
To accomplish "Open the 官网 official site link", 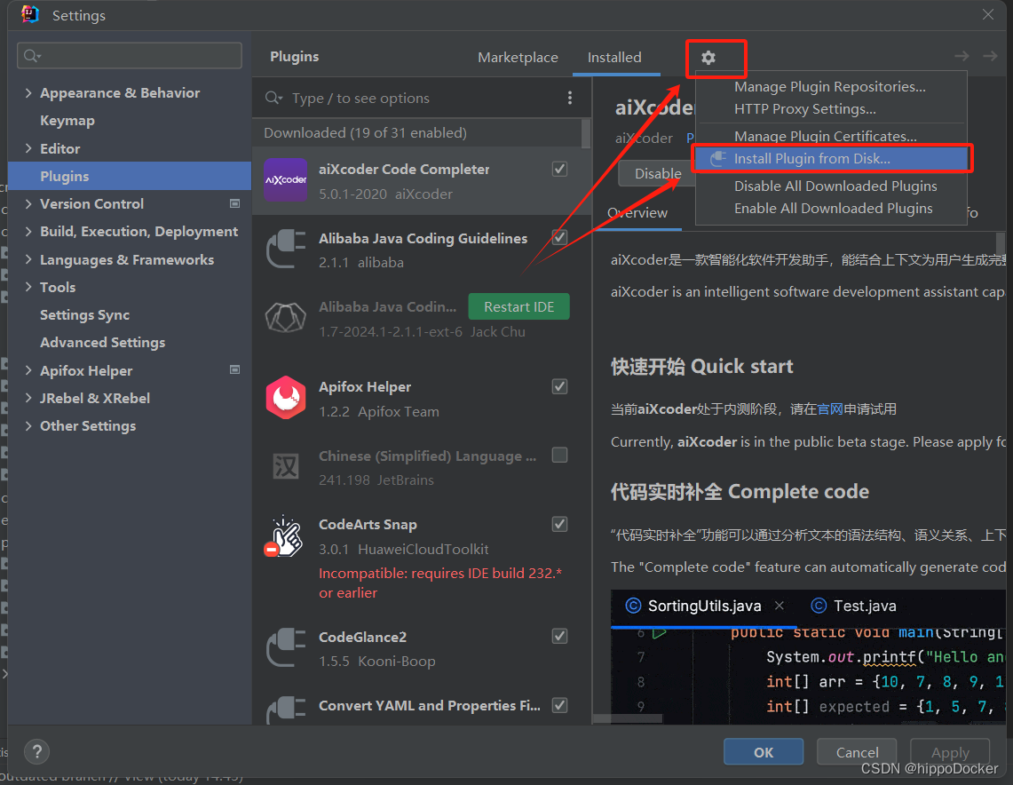I will click(830, 409).
